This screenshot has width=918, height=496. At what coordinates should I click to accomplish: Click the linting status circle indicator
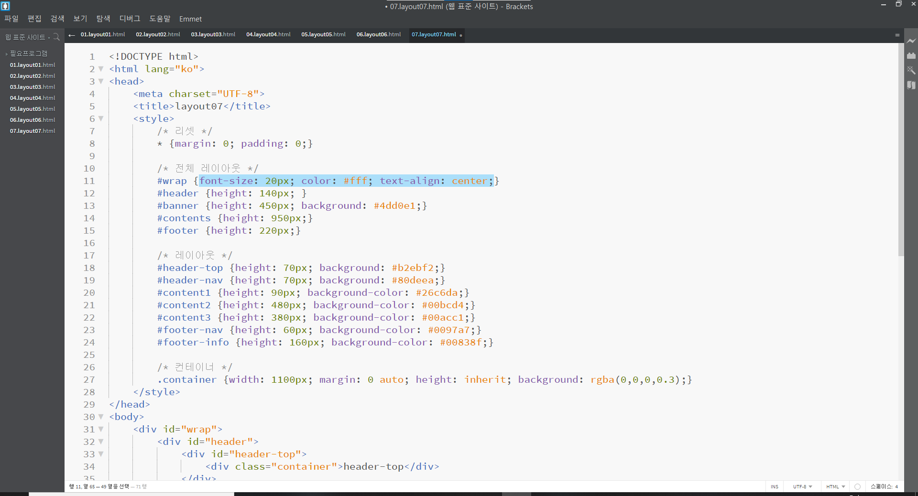[857, 486]
